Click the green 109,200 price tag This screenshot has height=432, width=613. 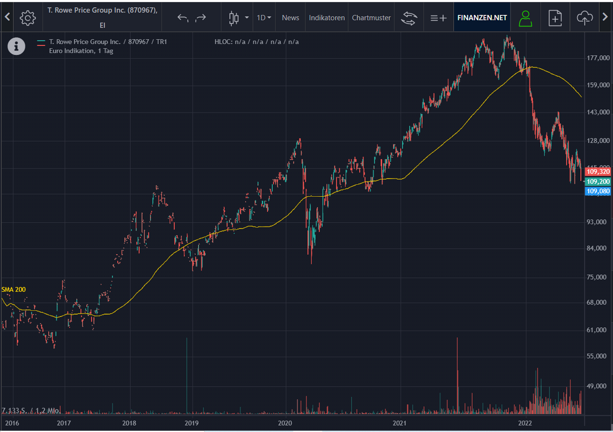tap(598, 182)
